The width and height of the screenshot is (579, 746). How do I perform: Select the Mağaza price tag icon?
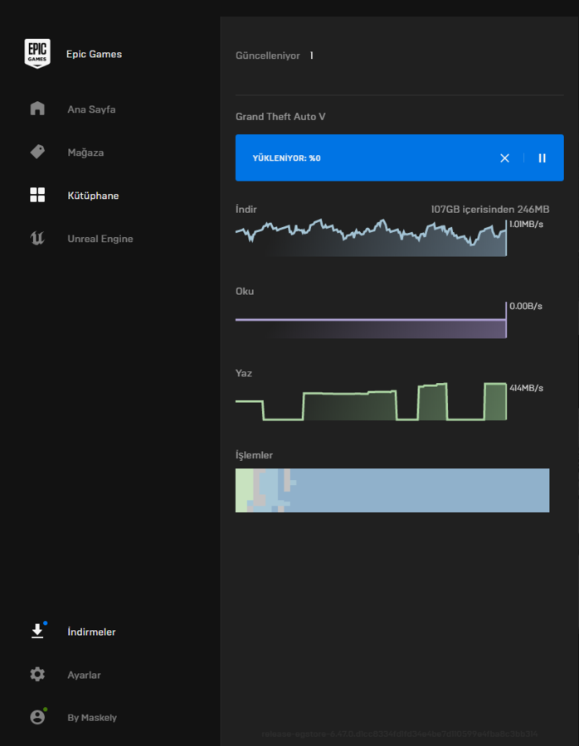(37, 152)
